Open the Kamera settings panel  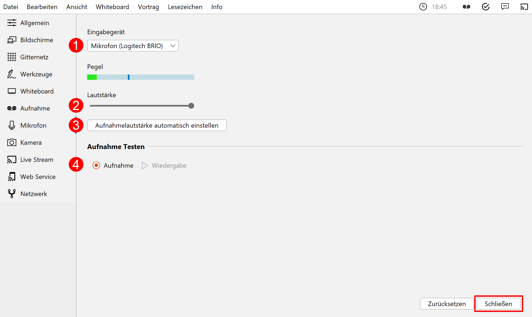coord(31,142)
